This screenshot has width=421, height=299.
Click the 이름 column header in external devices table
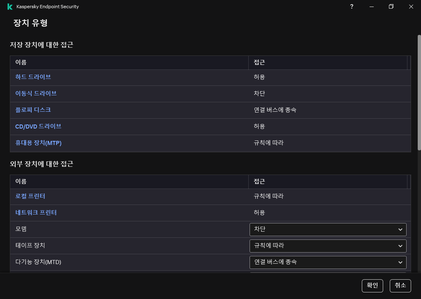(x=21, y=182)
